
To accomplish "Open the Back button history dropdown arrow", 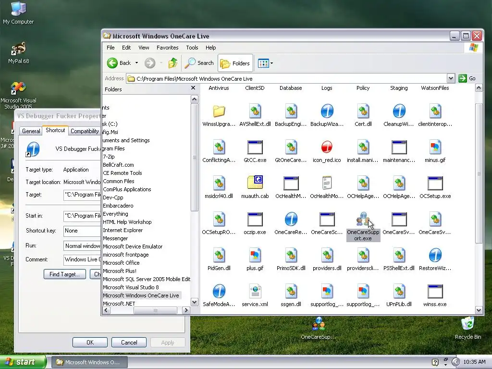I will click(x=136, y=63).
